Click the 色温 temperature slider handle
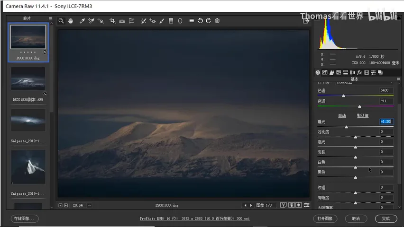 [343, 96]
